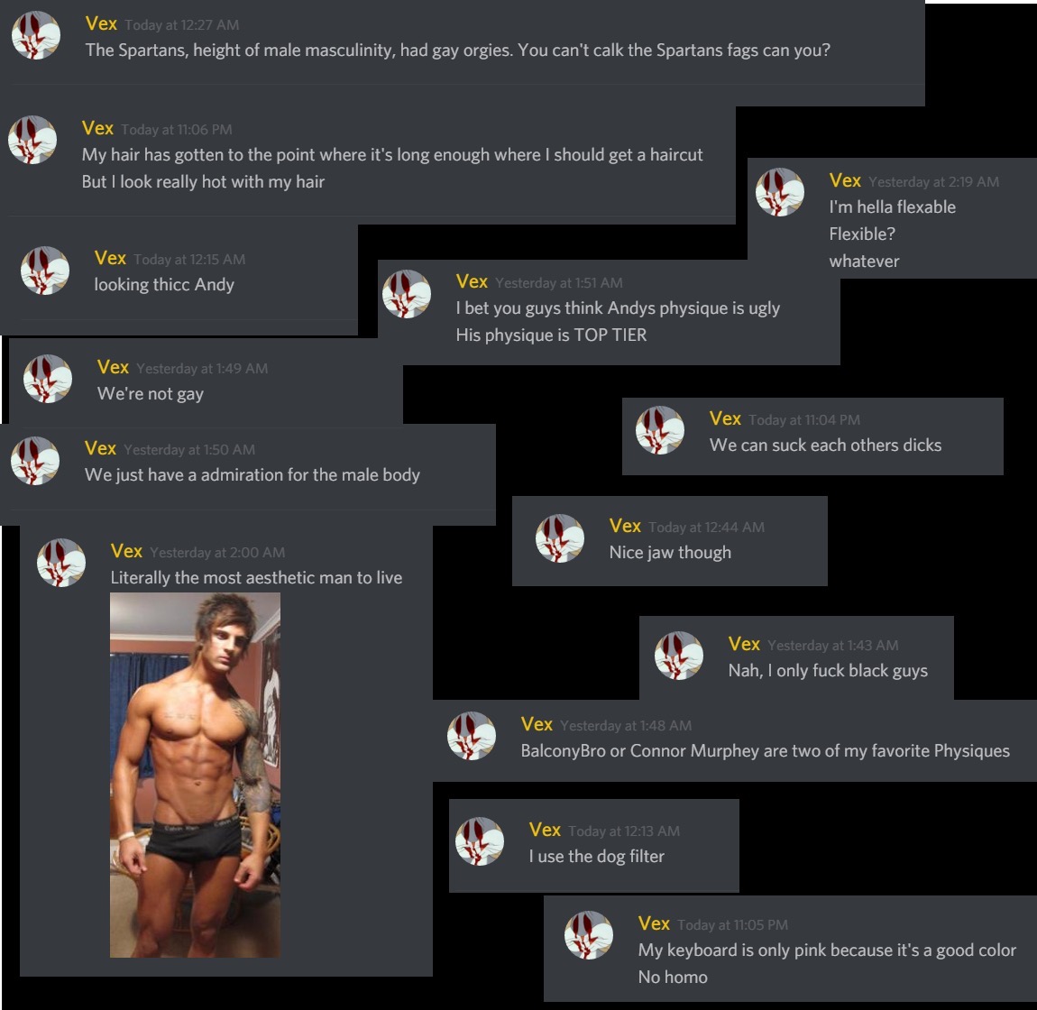
Task: Click the avatar beside the dog filter message
Action: coord(480,841)
